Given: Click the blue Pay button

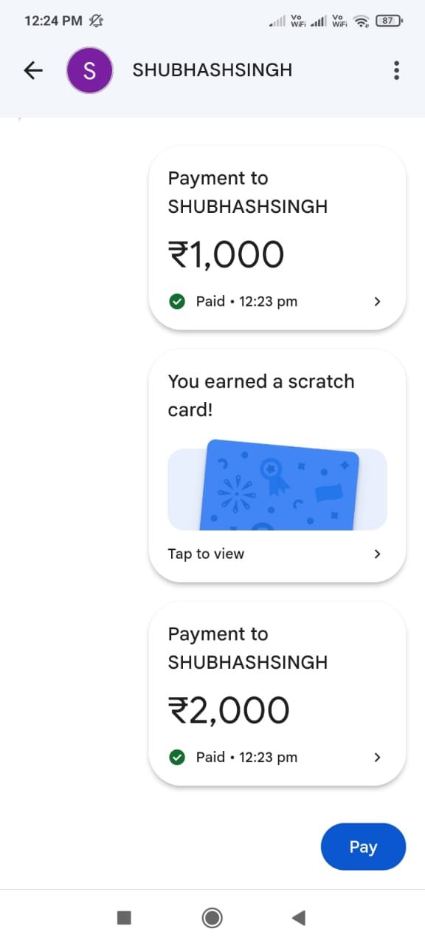Looking at the screenshot, I should point(363,847).
